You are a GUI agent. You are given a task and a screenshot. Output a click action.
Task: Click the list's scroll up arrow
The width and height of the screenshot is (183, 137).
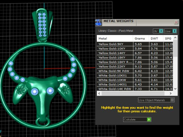175,38
